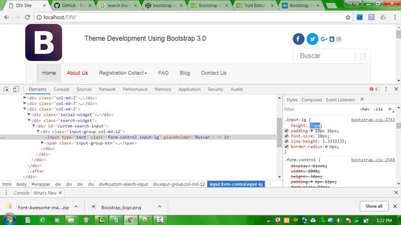Toggle device toolbar icon in DevTools
The width and height of the screenshot is (401, 225).
pos(16,89)
